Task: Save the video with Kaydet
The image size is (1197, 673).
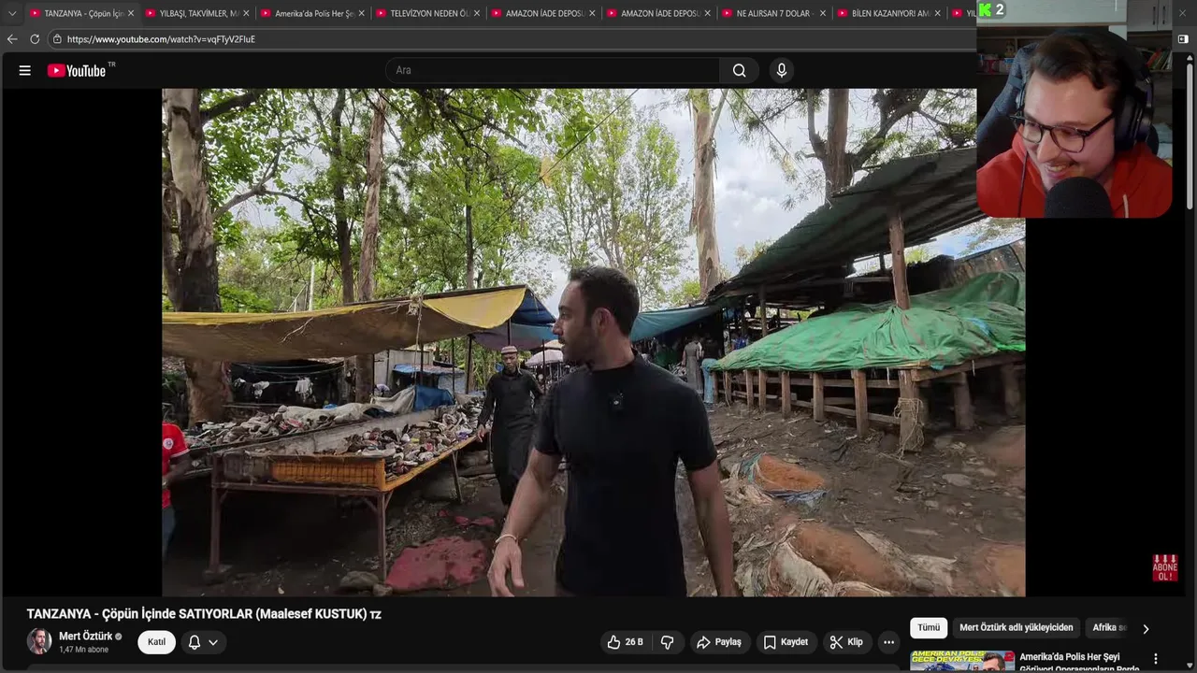Action: (786, 642)
